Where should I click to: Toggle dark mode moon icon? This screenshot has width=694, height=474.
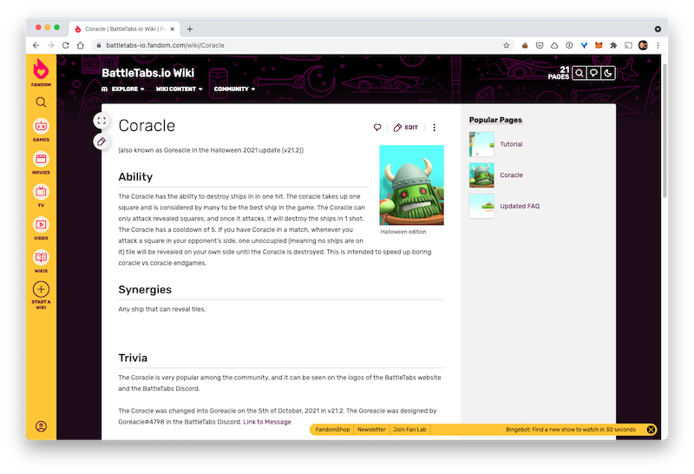pyautogui.click(x=608, y=73)
